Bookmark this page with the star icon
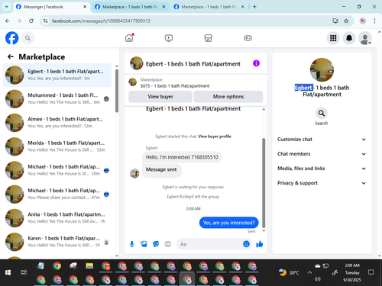 pos(346,21)
